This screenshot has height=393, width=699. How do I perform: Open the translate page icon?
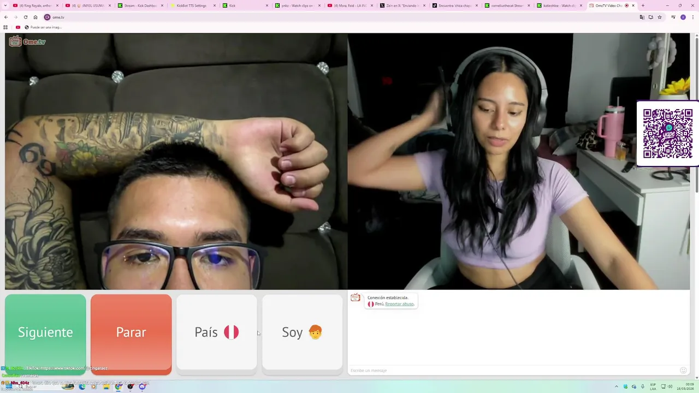pos(642,17)
